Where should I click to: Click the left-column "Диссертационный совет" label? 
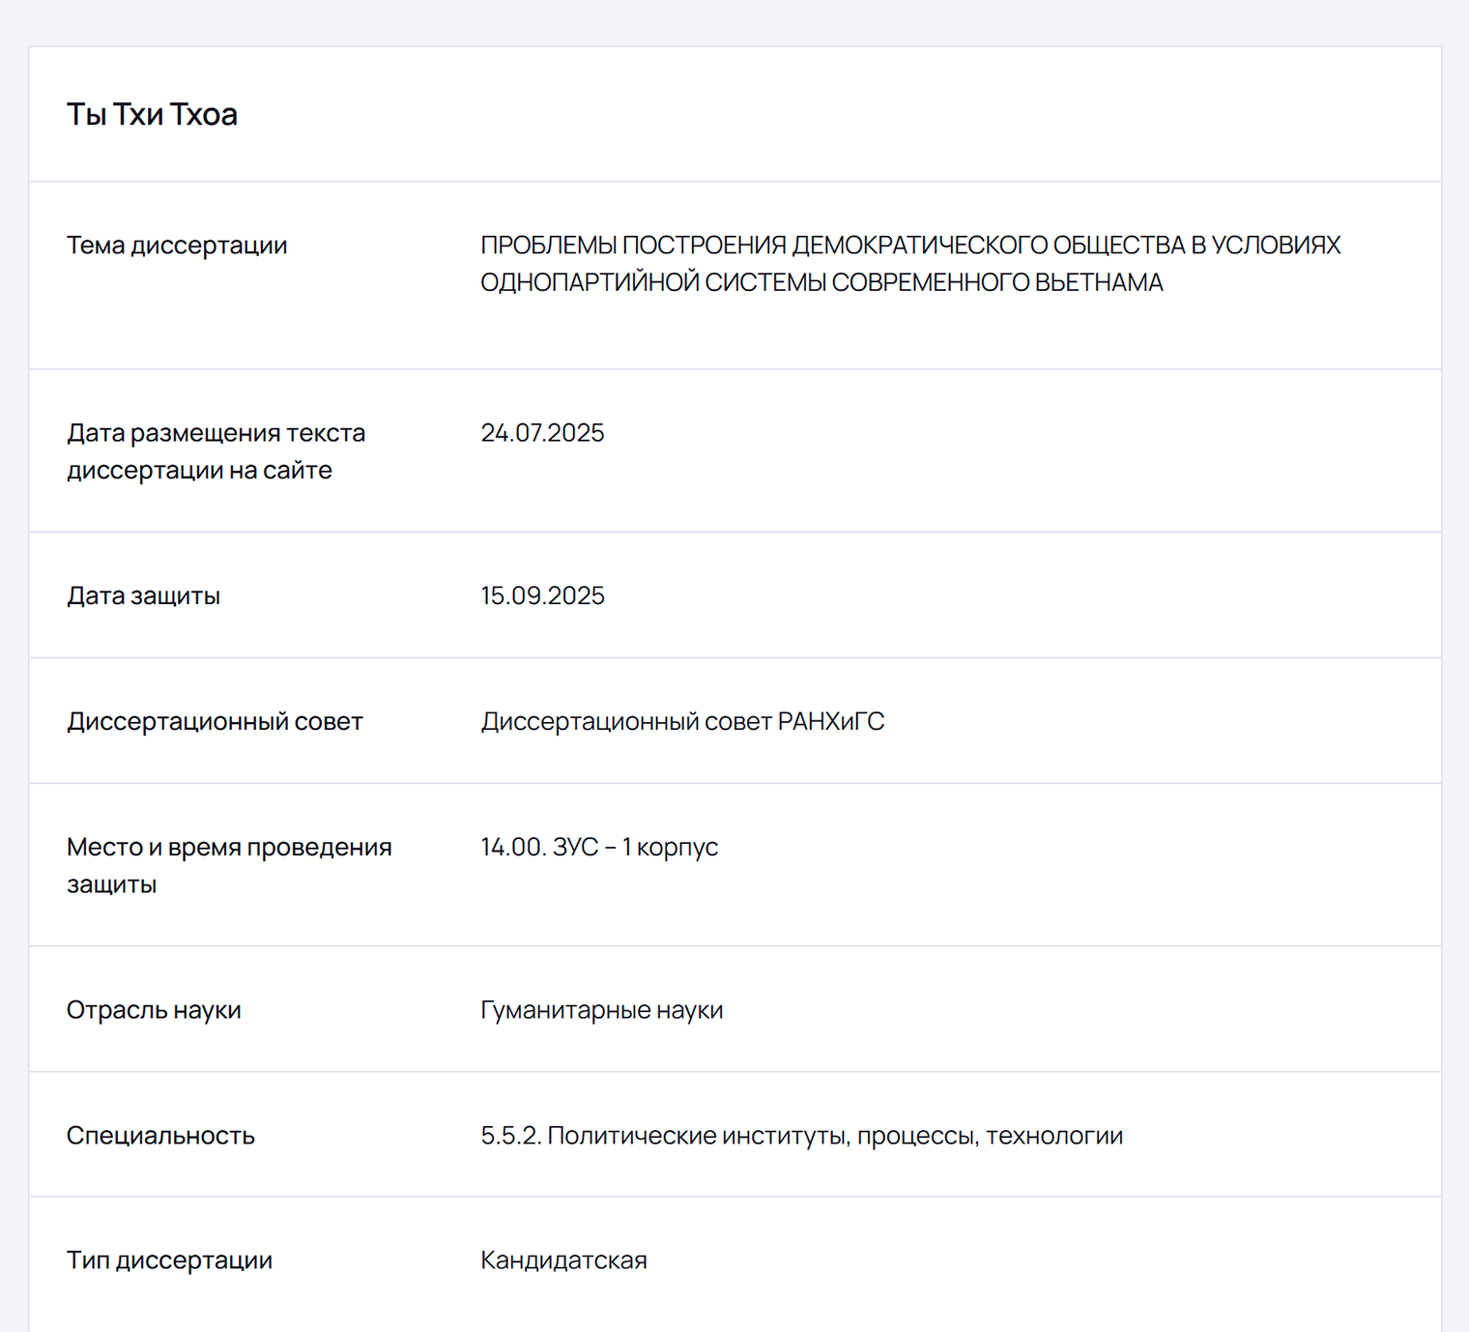215,721
